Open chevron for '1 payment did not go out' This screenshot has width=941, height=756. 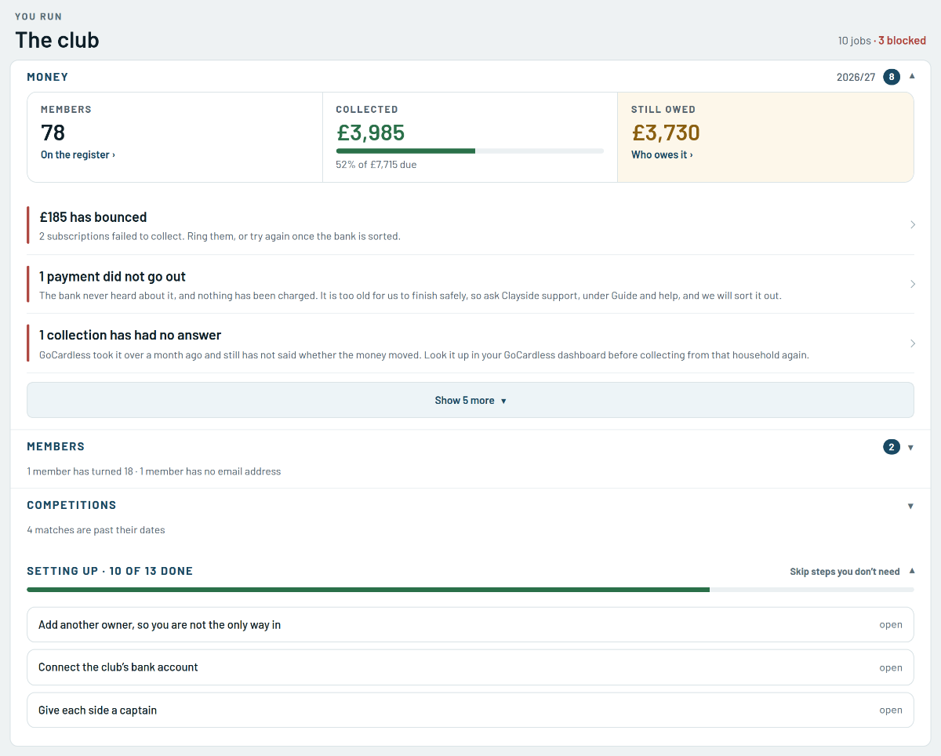[x=912, y=284]
